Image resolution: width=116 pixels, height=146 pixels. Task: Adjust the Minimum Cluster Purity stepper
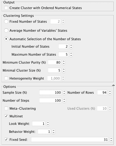64,62
